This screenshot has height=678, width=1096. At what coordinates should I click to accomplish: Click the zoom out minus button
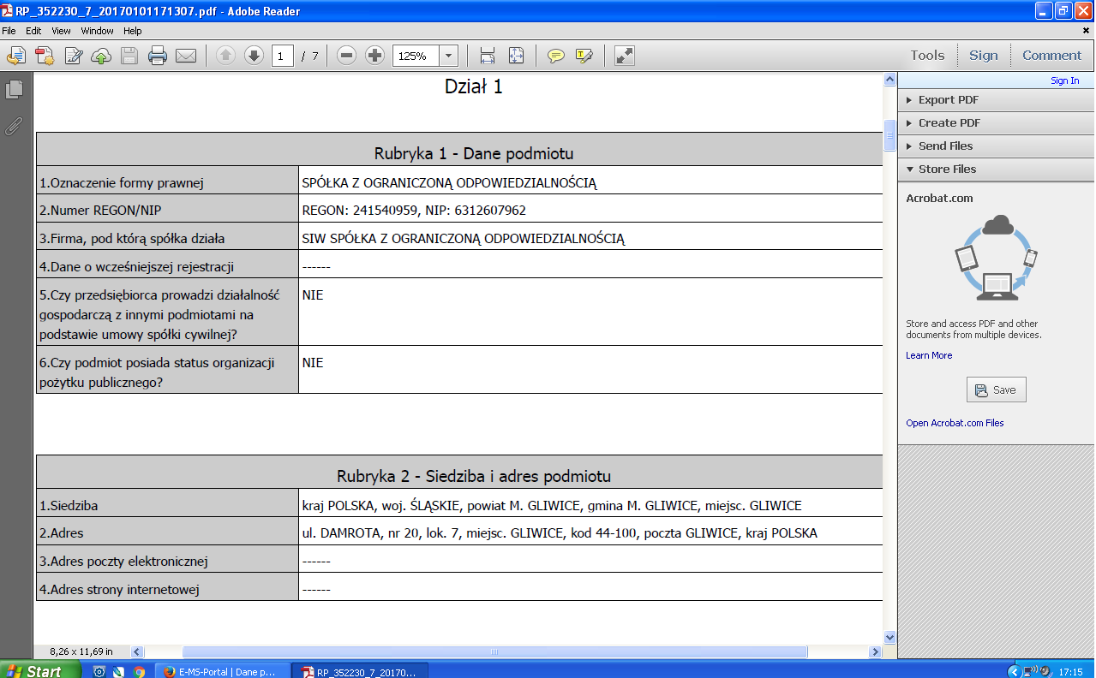pos(346,56)
